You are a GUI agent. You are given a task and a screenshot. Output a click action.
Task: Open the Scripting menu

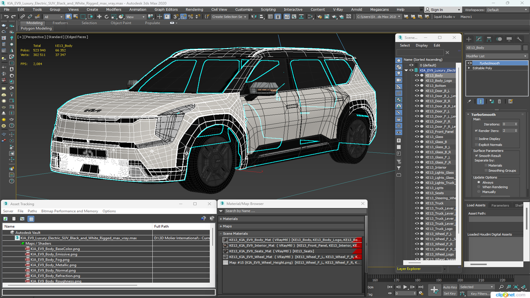[268, 9]
